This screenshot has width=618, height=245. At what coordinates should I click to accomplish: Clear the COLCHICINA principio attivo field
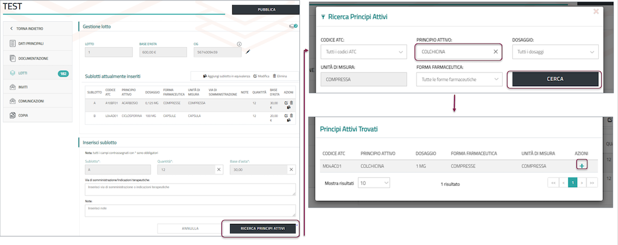pyautogui.click(x=495, y=52)
